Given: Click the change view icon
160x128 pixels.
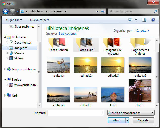Looking at the screenshot, I should point(130,20).
